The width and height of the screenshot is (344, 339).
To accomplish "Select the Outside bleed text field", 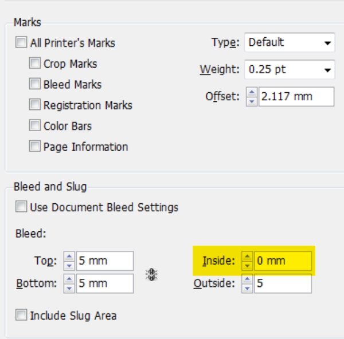I will click(x=283, y=283).
